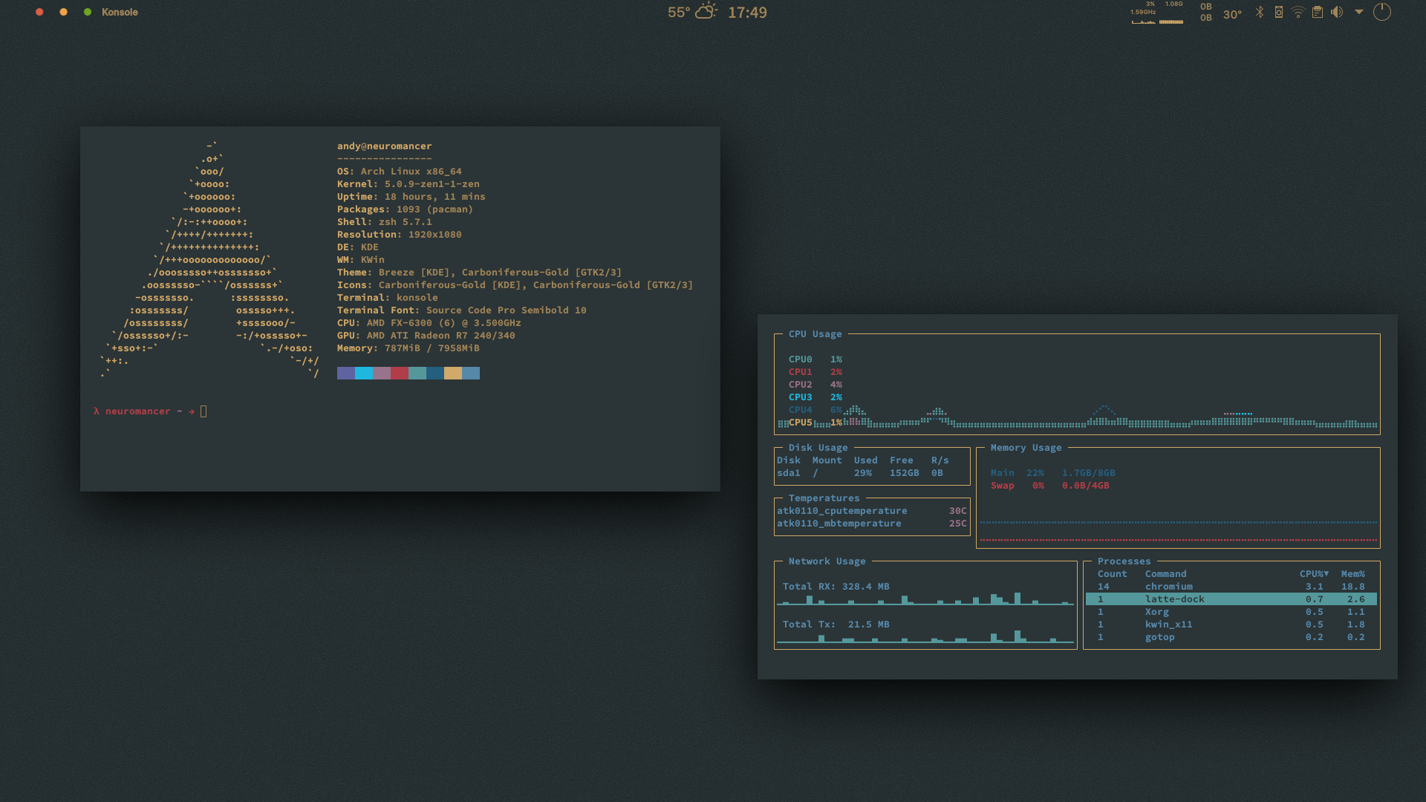Click the green maximize dot in top panel
This screenshot has width=1426, height=802.
[x=88, y=12]
